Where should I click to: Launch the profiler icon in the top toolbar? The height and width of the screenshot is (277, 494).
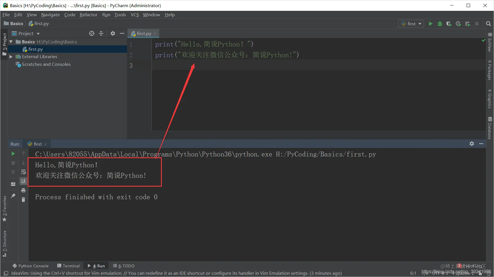coord(458,24)
